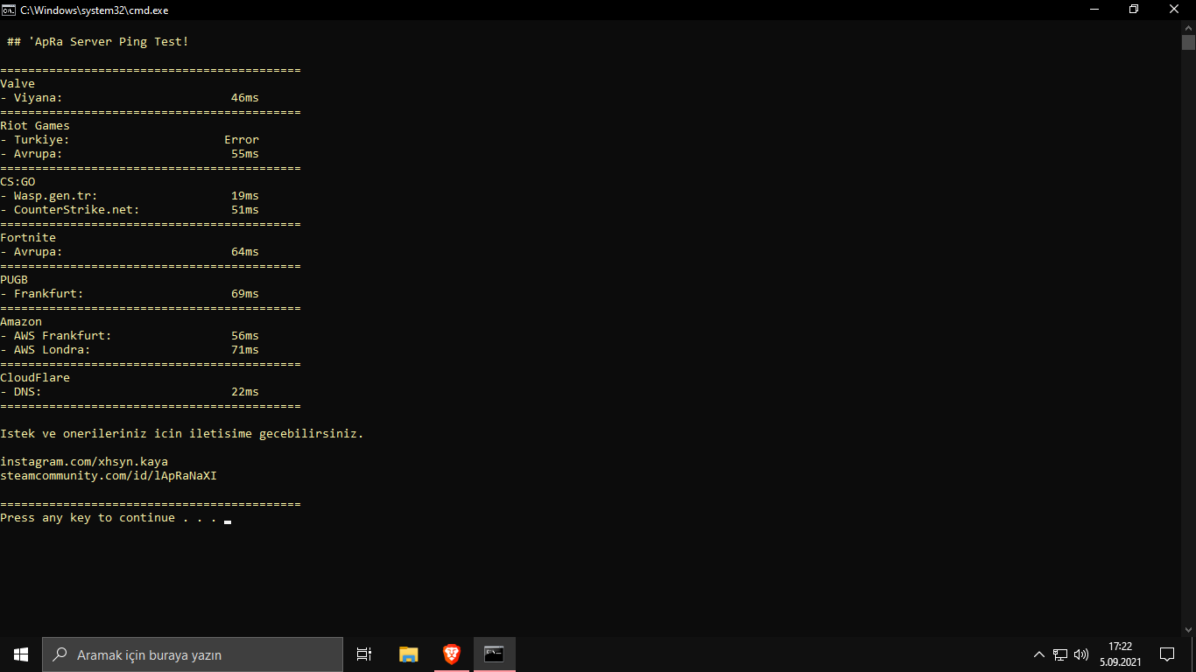This screenshot has height=672, width=1196.
Task: Click the 'Press any key to continue' prompt
Action: 109,518
